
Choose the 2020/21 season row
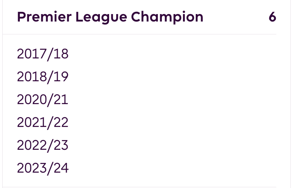[x=42, y=100]
